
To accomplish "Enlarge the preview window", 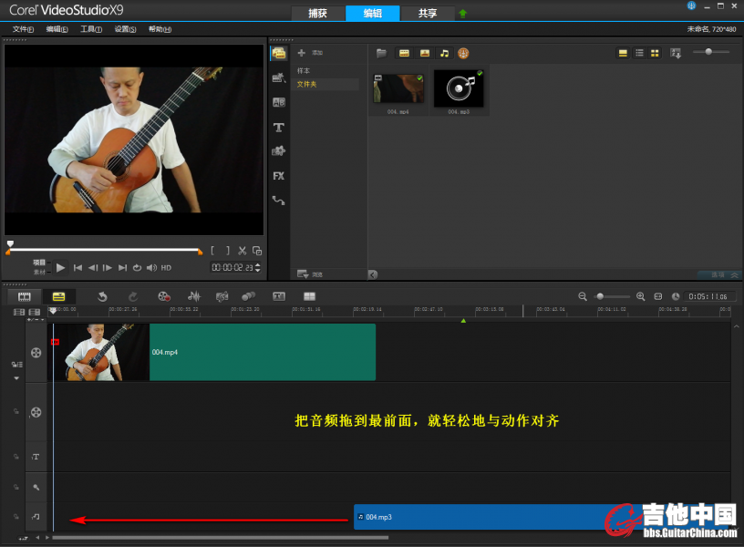I will click(257, 251).
